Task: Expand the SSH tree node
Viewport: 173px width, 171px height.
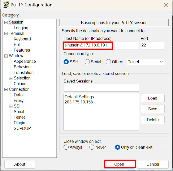Action: (x=11, y=106)
